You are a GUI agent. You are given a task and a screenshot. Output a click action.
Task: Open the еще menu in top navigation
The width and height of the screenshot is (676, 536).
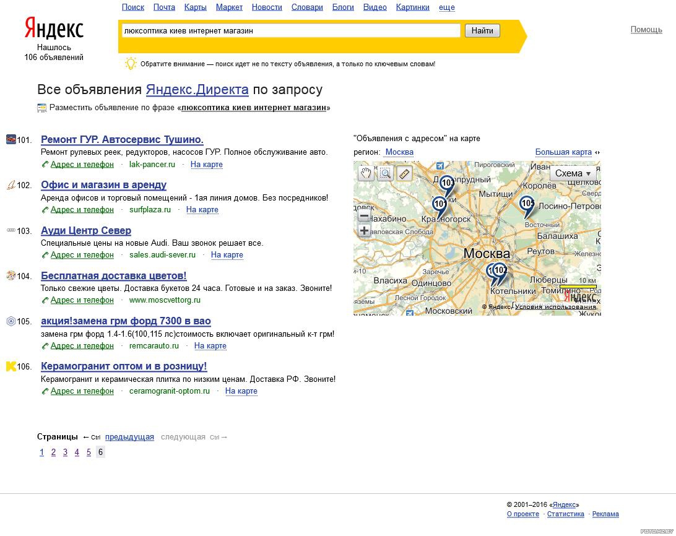tap(447, 7)
